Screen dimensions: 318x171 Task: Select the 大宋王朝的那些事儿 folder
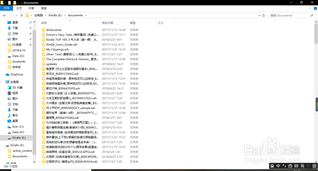click(x=71, y=98)
